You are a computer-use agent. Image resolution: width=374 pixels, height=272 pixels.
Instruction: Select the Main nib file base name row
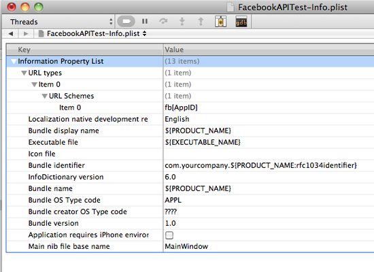coord(190,246)
